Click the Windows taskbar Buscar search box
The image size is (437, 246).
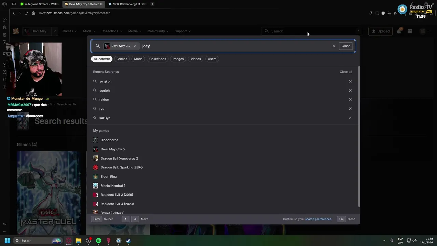pyautogui.click(x=38, y=241)
